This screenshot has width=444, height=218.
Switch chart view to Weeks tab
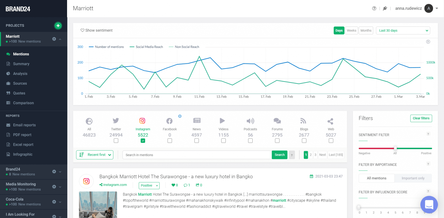pos(351,31)
